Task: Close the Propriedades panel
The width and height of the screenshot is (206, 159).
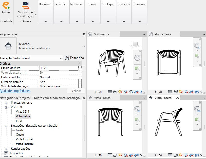Action: (x=84, y=34)
